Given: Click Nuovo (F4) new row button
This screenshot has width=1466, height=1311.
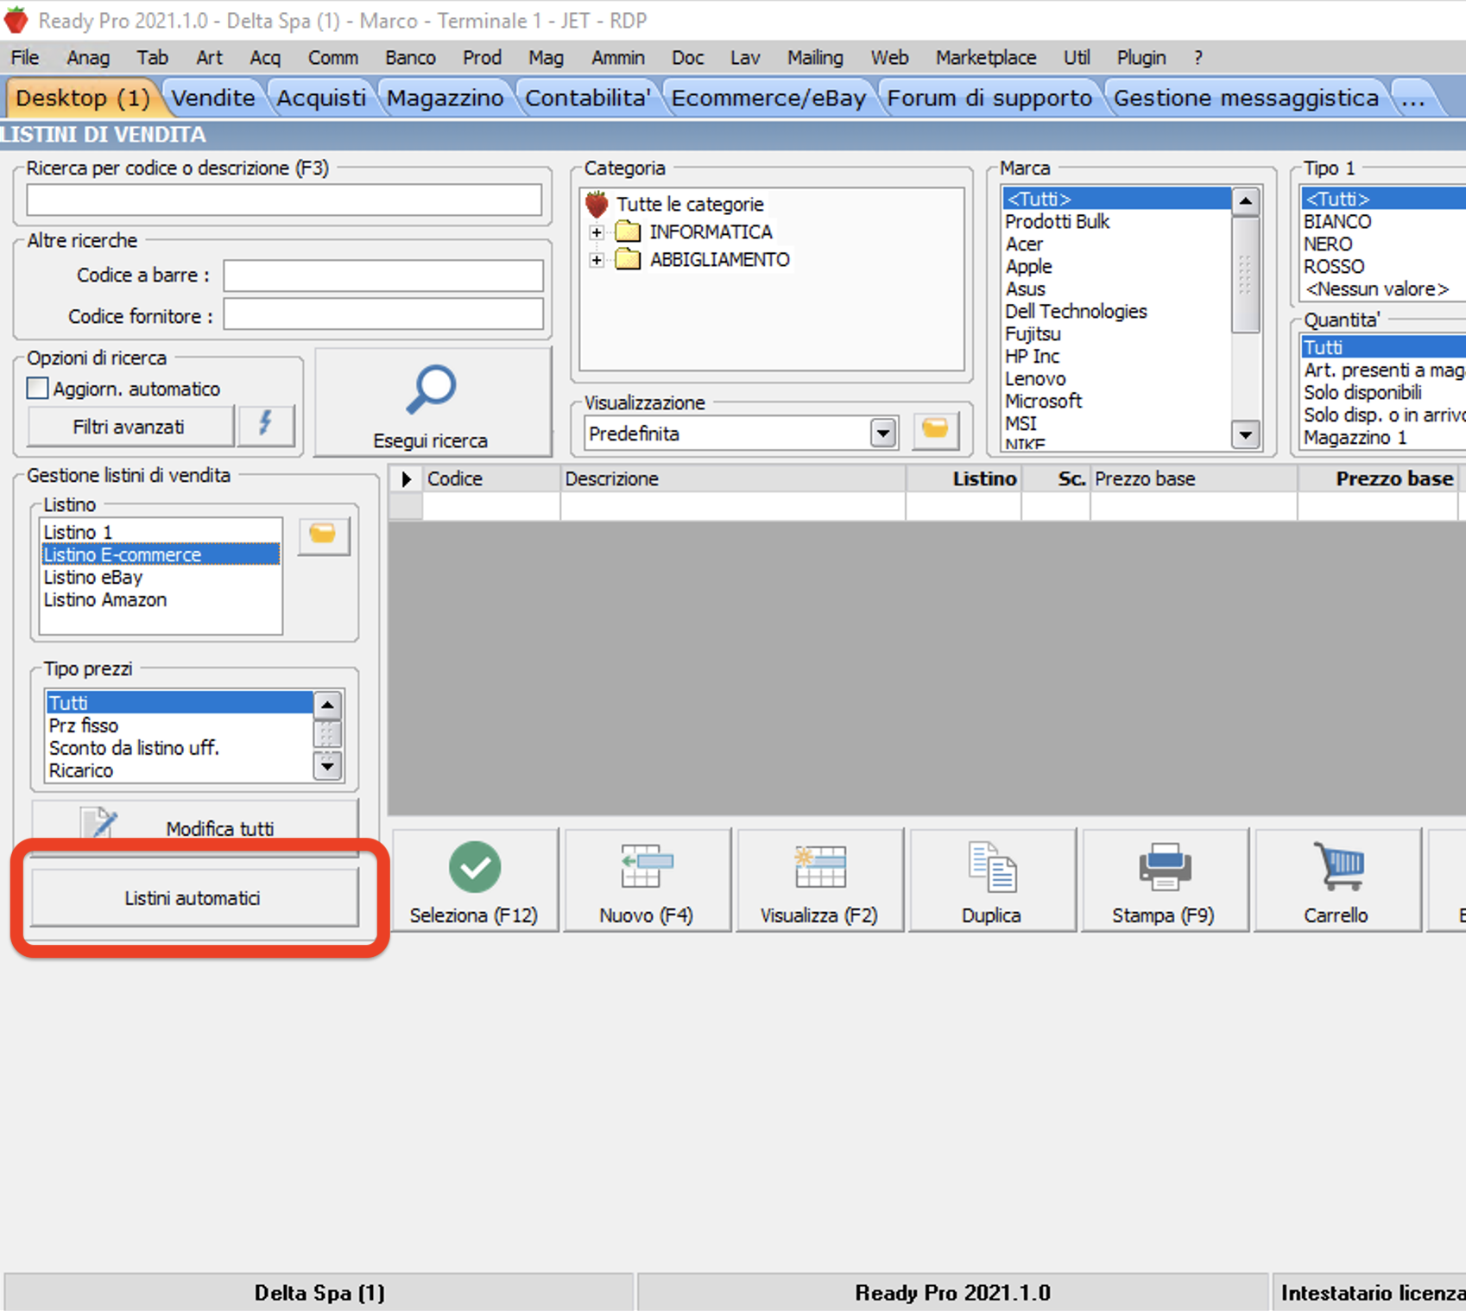Looking at the screenshot, I should click(x=647, y=881).
